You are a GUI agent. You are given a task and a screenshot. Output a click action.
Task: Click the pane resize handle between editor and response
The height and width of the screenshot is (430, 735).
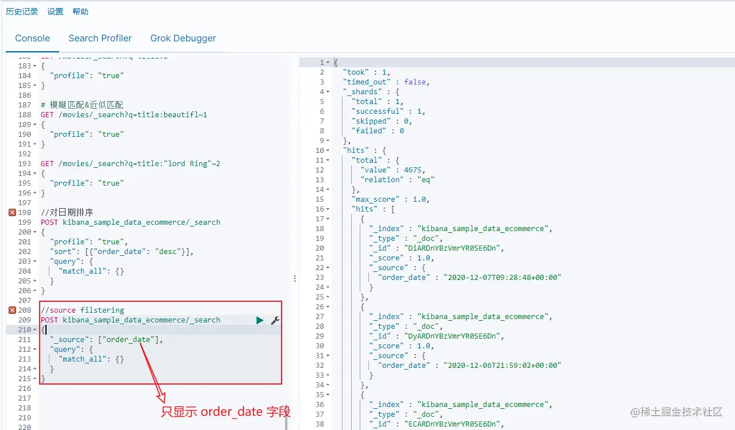295,278
